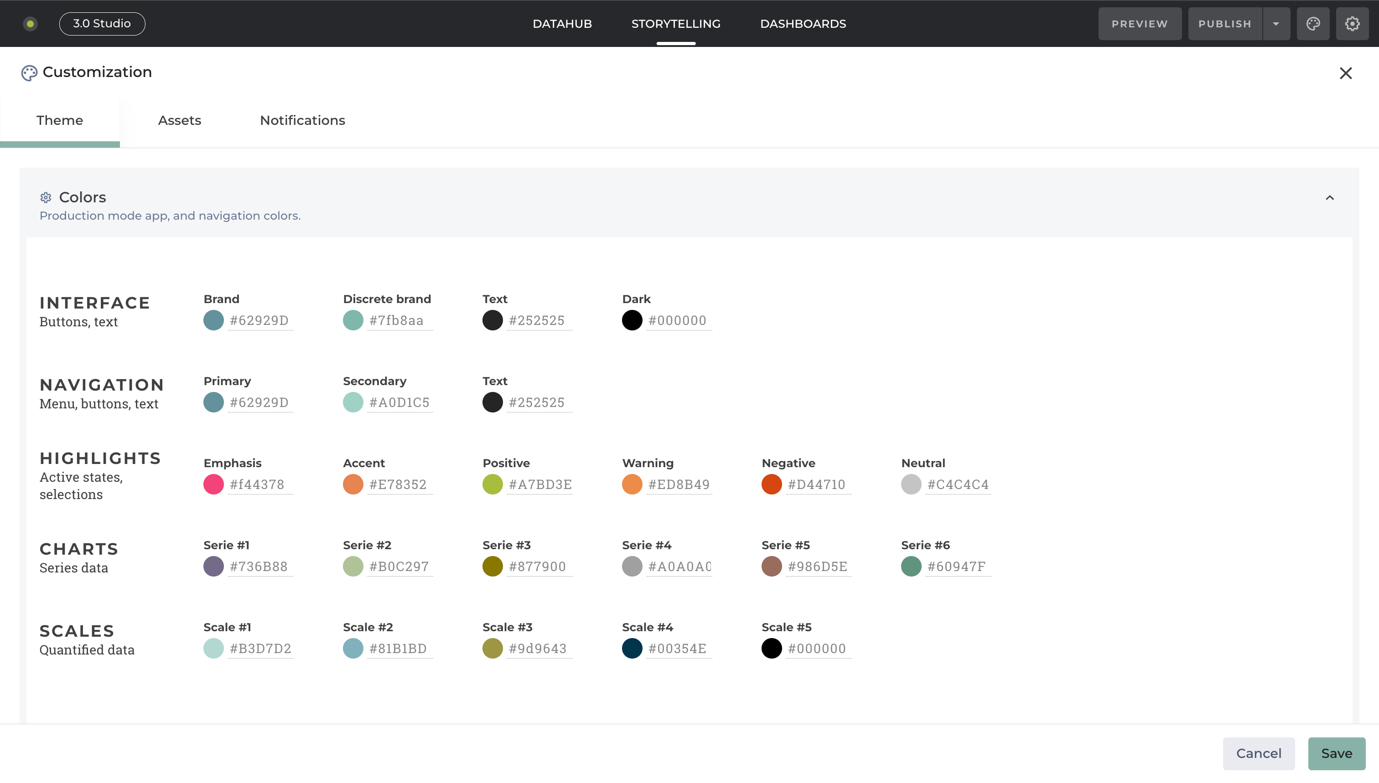Click the green status dot icon

click(x=31, y=24)
